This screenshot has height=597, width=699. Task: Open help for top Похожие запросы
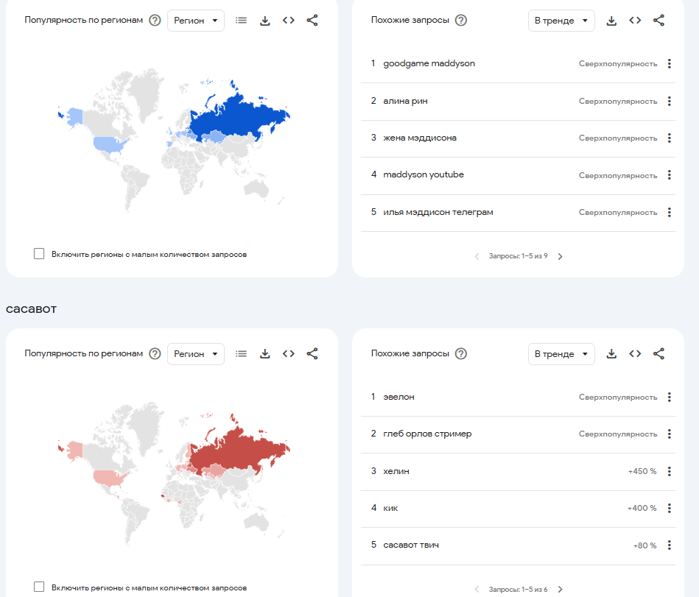click(x=461, y=21)
